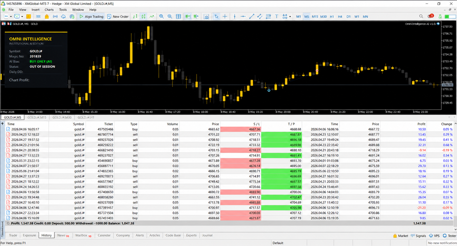
Task: Switch chart to line chart style
Action: (x=152, y=17)
